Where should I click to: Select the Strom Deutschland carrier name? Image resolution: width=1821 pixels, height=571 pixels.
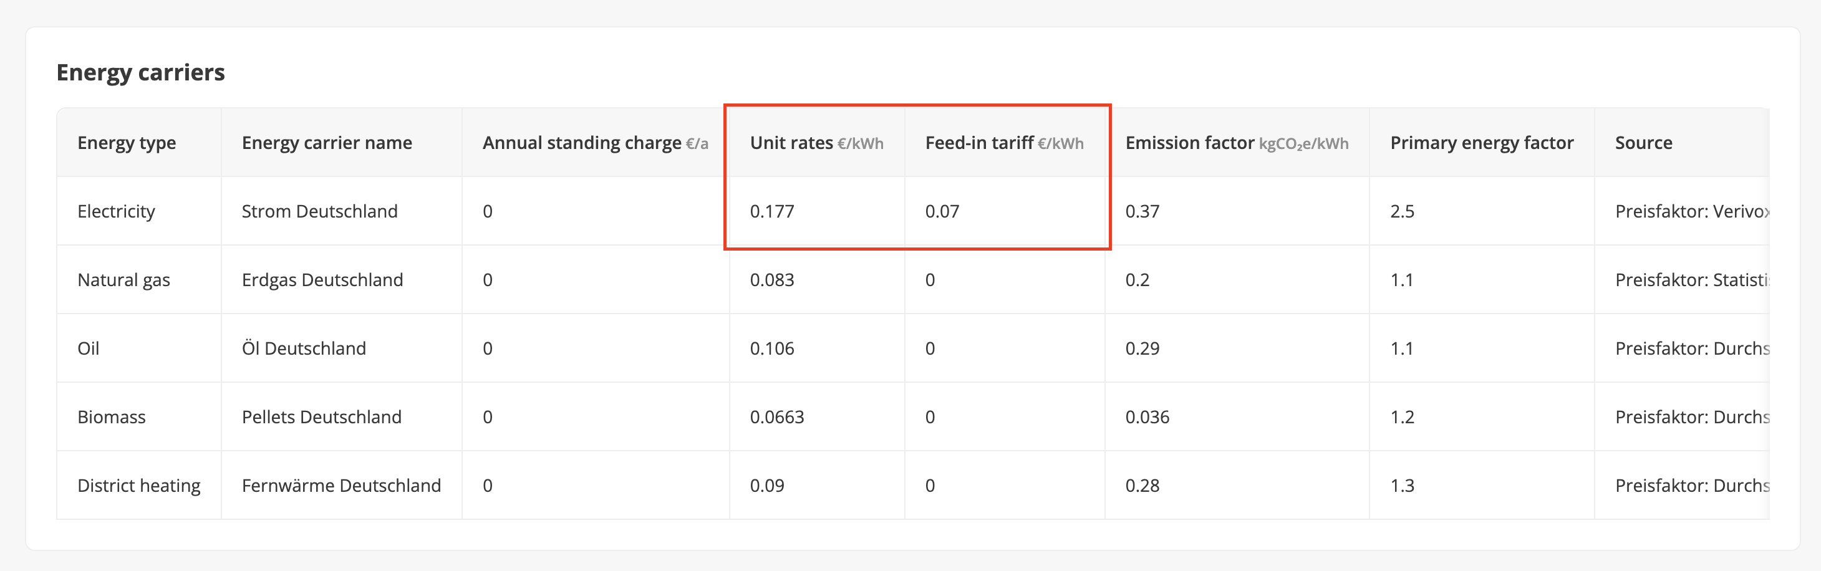click(x=319, y=211)
